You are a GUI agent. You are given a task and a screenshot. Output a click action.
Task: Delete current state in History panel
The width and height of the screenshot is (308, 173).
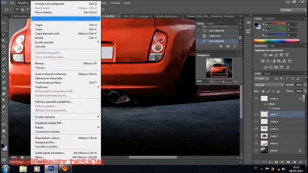click(234, 46)
